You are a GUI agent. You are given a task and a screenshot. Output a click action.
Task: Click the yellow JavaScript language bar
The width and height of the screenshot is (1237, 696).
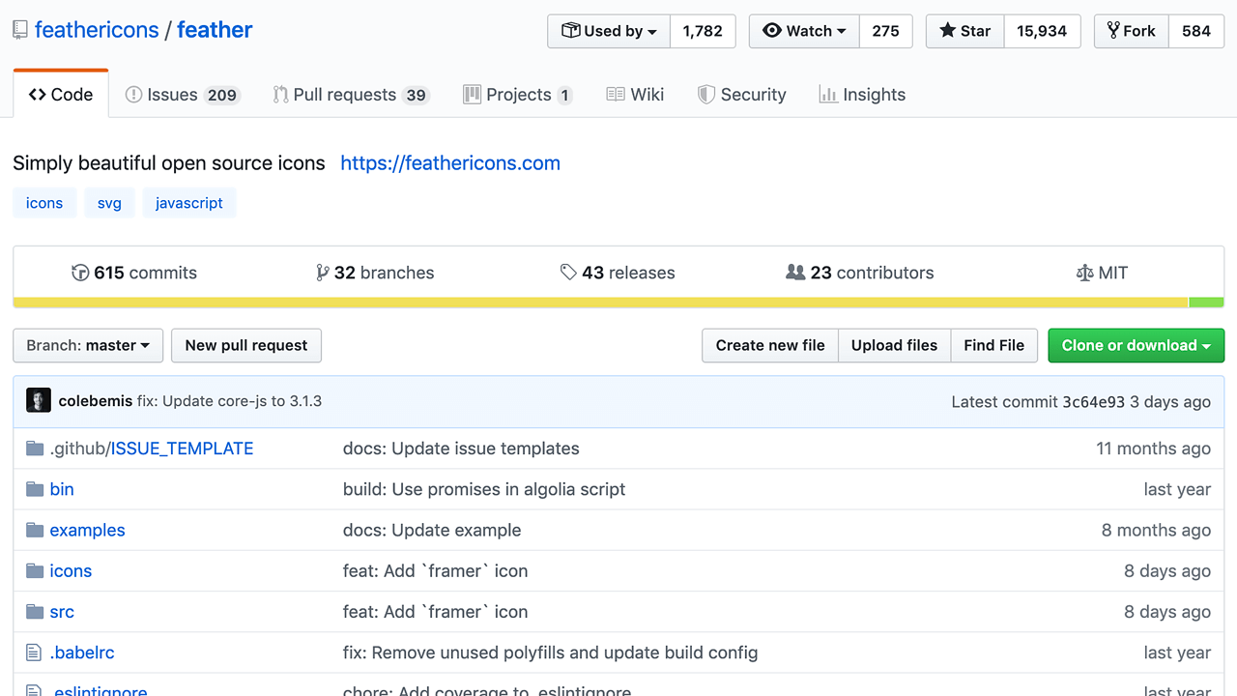(x=599, y=303)
